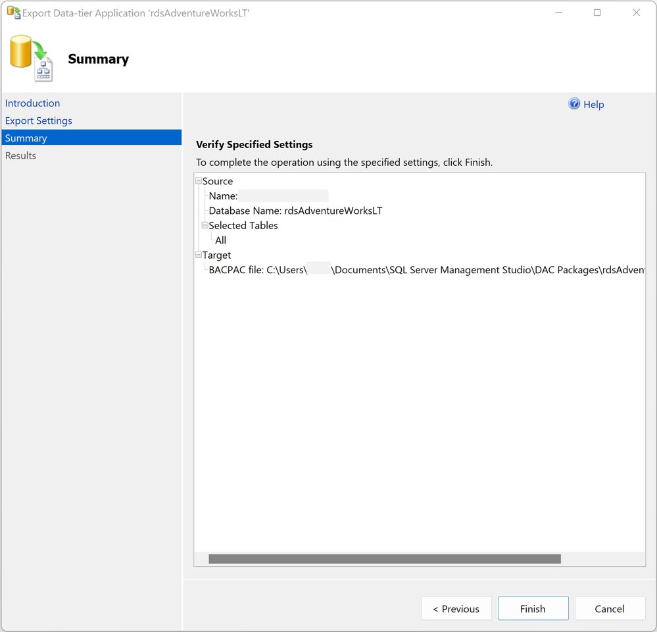Go to the Export Settings step

coord(39,120)
